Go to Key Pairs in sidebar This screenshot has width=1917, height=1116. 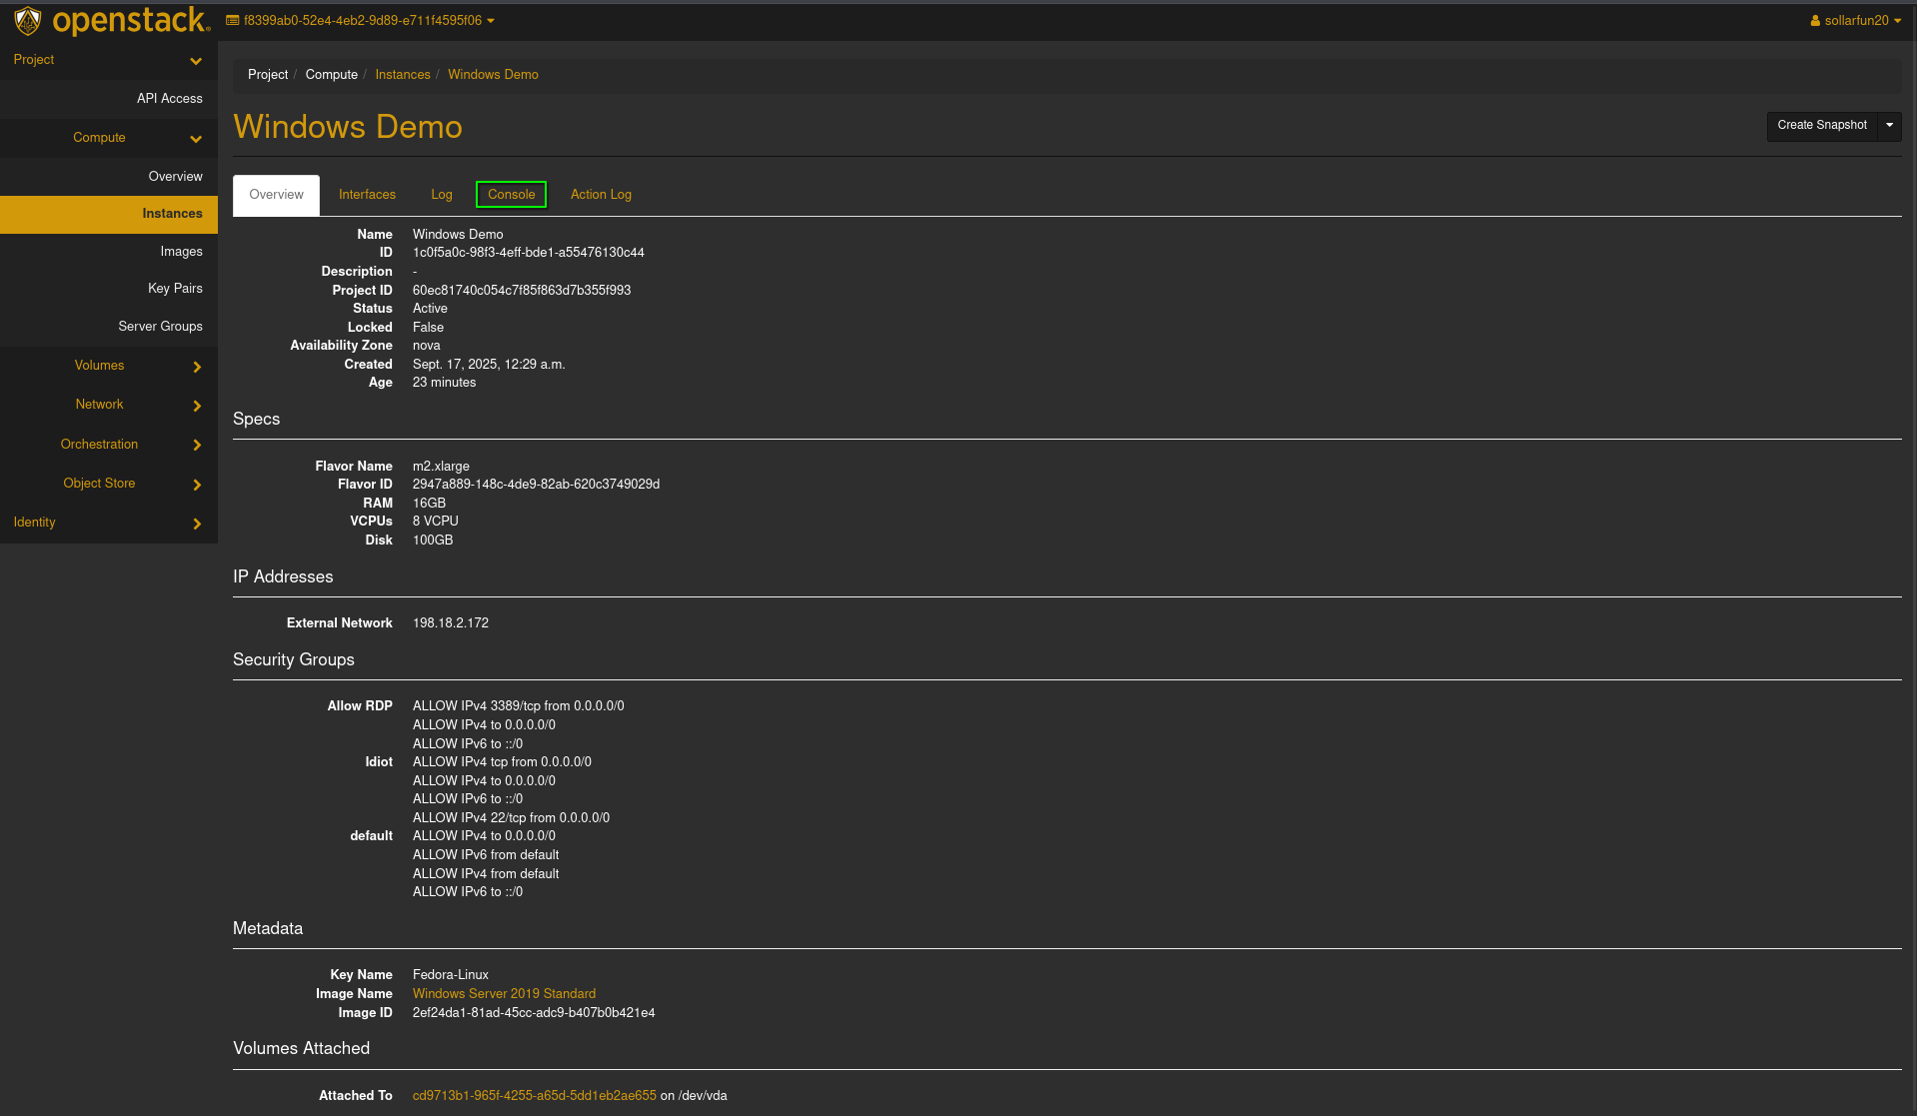(x=175, y=289)
